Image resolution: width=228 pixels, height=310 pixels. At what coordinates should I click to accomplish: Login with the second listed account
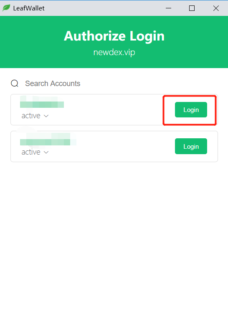pos(191,146)
